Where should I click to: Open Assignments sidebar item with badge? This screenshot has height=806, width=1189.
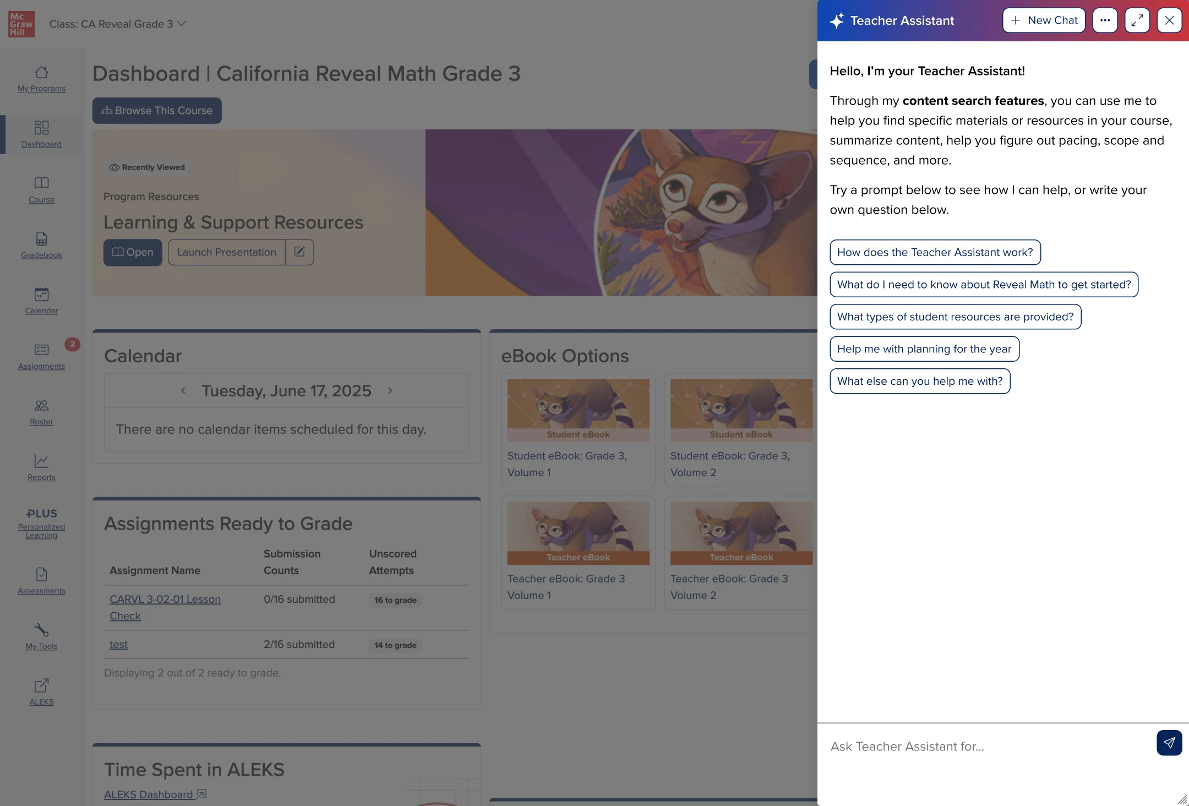click(41, 356)
